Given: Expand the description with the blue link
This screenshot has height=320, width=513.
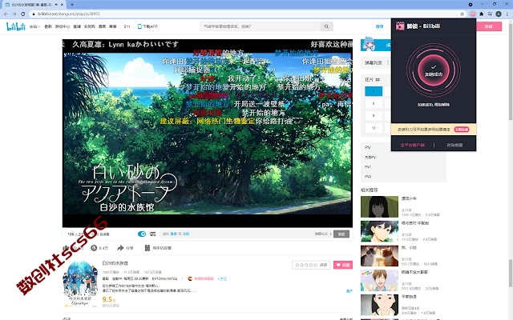Looking at the screenshot, I should click(x=349, y=291).
